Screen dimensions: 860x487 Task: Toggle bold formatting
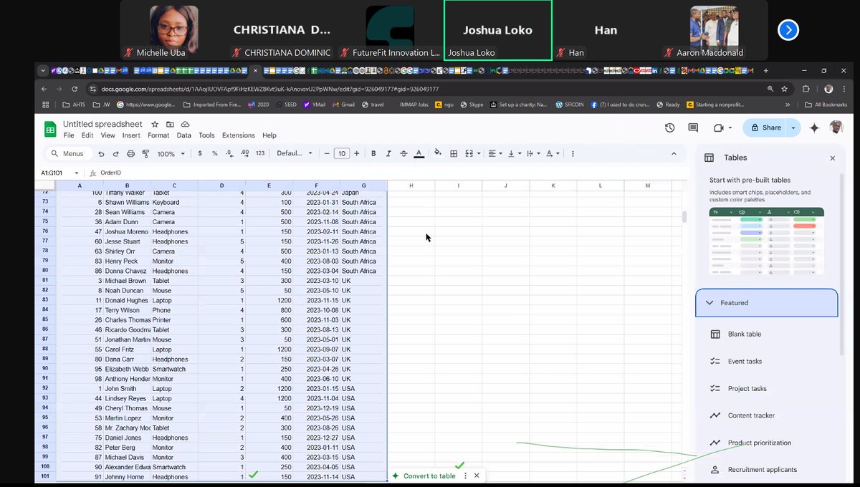coord(373,153)
